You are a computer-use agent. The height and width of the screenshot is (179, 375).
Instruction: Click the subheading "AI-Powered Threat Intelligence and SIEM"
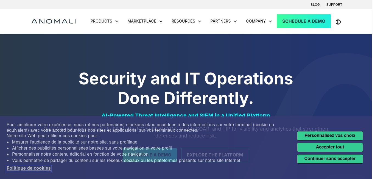pos(186,115)
